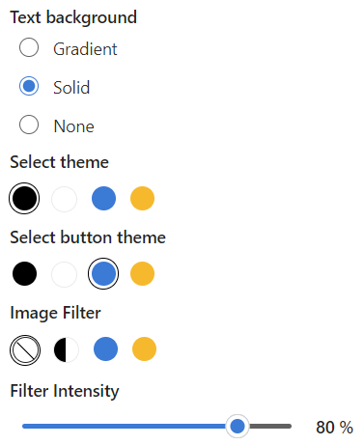Apply the blue image filter
364x445 pixels.
coord(105,349)
